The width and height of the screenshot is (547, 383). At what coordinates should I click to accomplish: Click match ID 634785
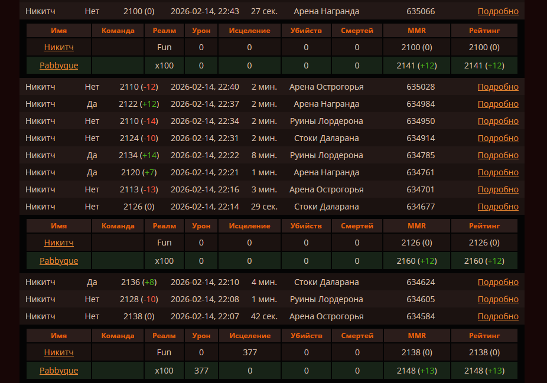[x=421, y=155]
